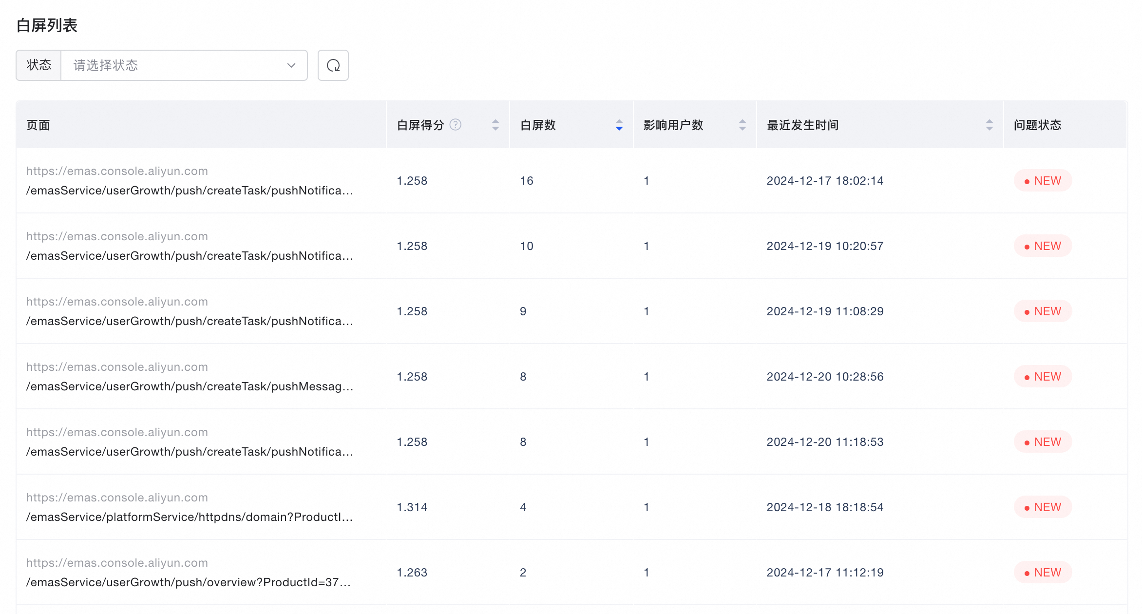Sort by 影响用户数 column arrows
The width and height of the screenshot is (1142, 614).
coord(742,125)
